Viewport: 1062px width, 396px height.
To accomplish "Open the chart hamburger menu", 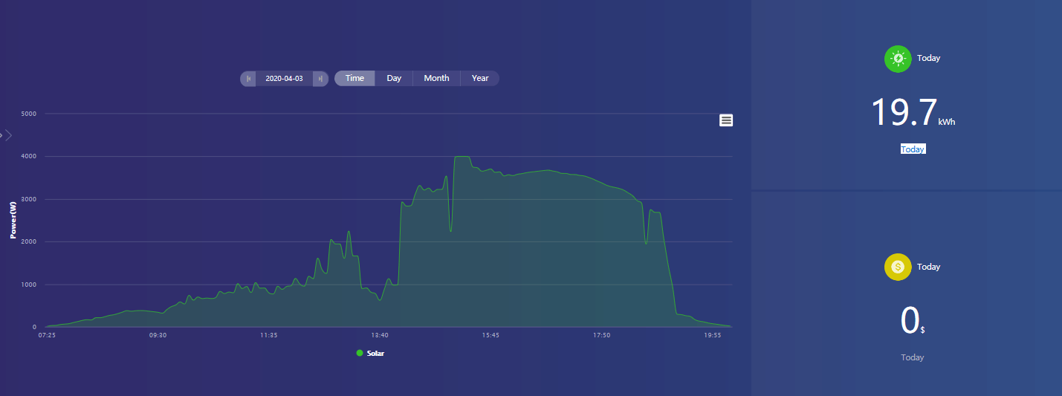I will point(726,120).
